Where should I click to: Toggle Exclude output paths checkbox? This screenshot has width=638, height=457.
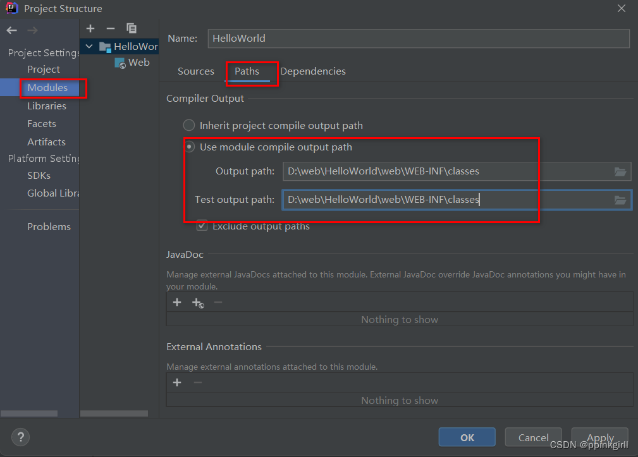pyautogui.click(x=202, y=226)
